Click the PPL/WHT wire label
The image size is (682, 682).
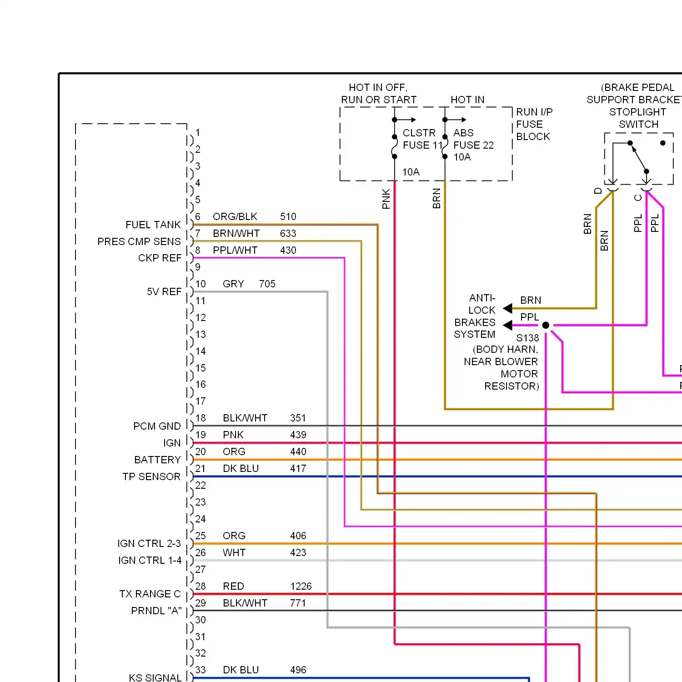pos(235,250)
